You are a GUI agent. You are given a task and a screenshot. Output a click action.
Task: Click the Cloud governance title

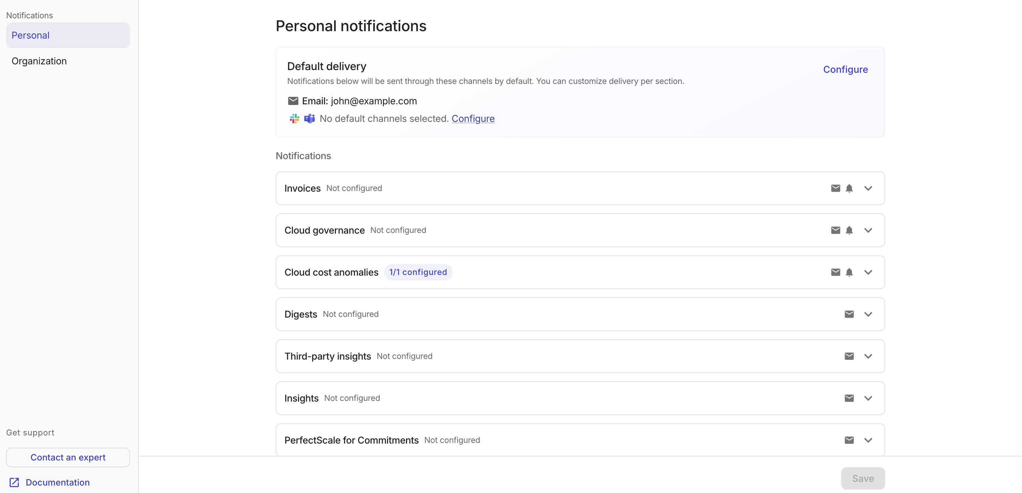click(324, 231)
